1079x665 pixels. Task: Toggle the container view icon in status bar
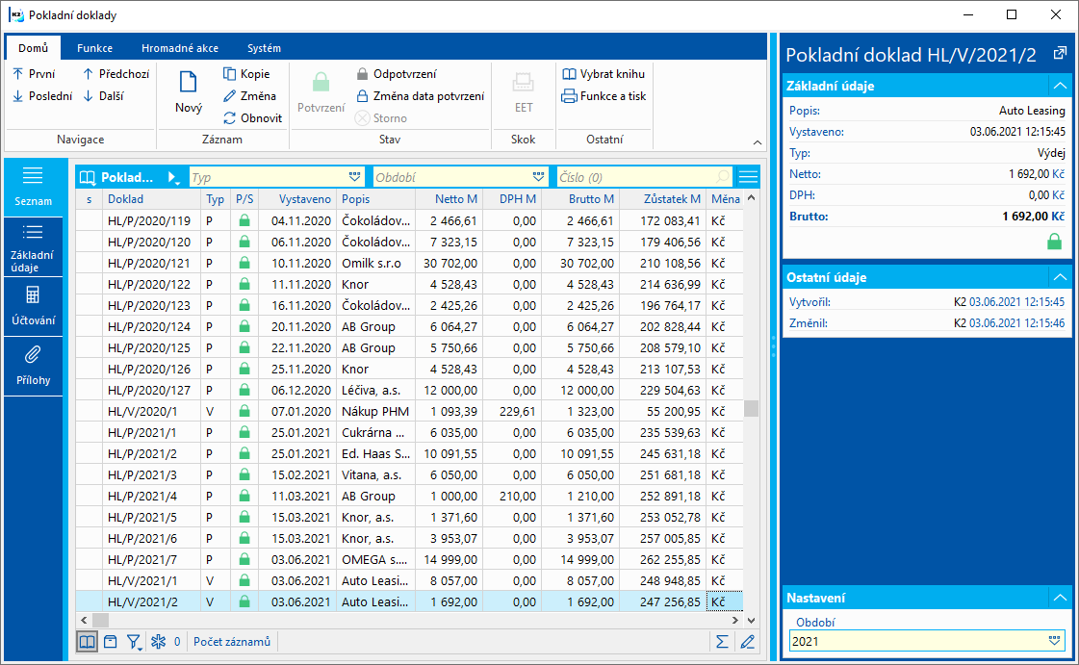(111, 642)
